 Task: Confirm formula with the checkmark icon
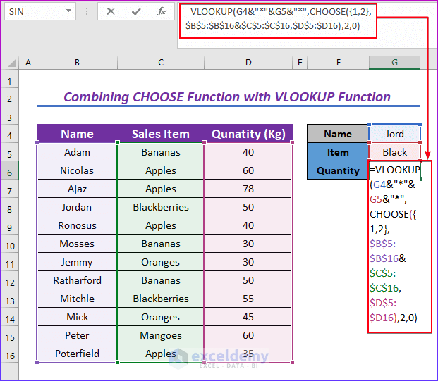136,11
